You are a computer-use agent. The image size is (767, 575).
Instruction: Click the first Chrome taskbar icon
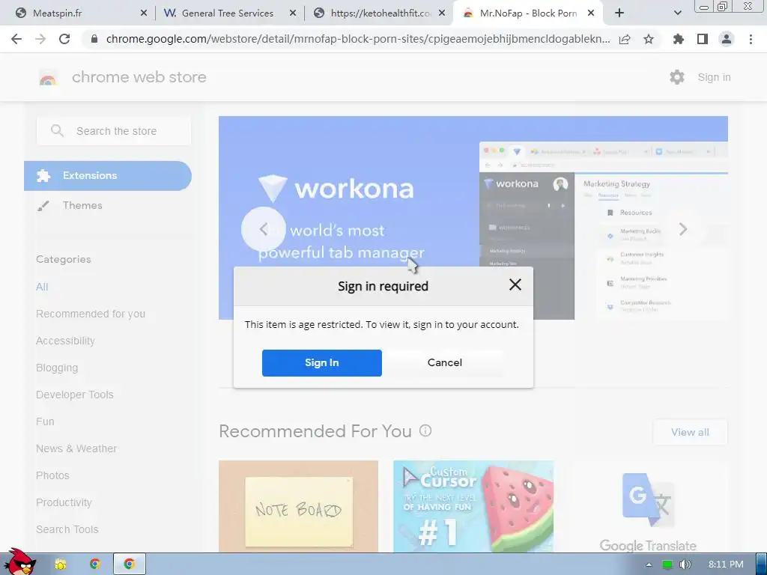pyautogui.click(x=95, y=565)
